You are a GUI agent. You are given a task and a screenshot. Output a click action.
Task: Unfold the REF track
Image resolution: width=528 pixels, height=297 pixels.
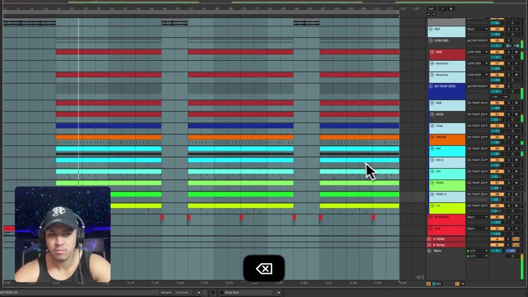(431, 29)
